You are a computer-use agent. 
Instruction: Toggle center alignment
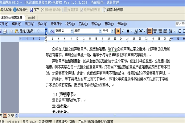coord(155,31)
